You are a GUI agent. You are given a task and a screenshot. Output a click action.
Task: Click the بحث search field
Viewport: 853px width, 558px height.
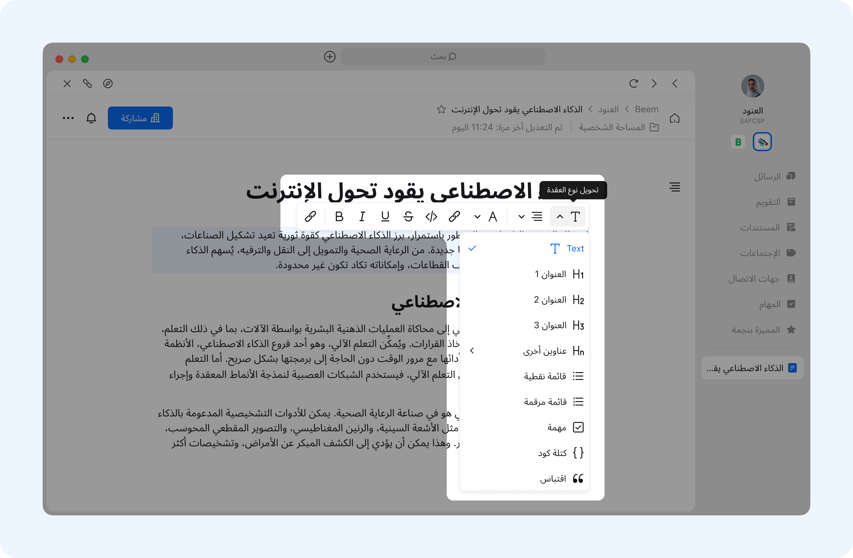coord(443,56)
